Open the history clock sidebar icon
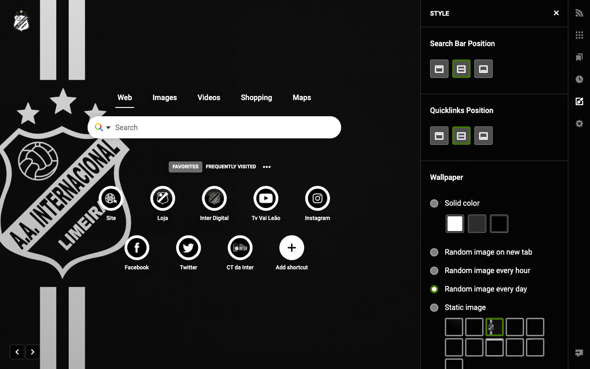Image resolution: width=590 pixels, height=369 pixels. (579, 79)
